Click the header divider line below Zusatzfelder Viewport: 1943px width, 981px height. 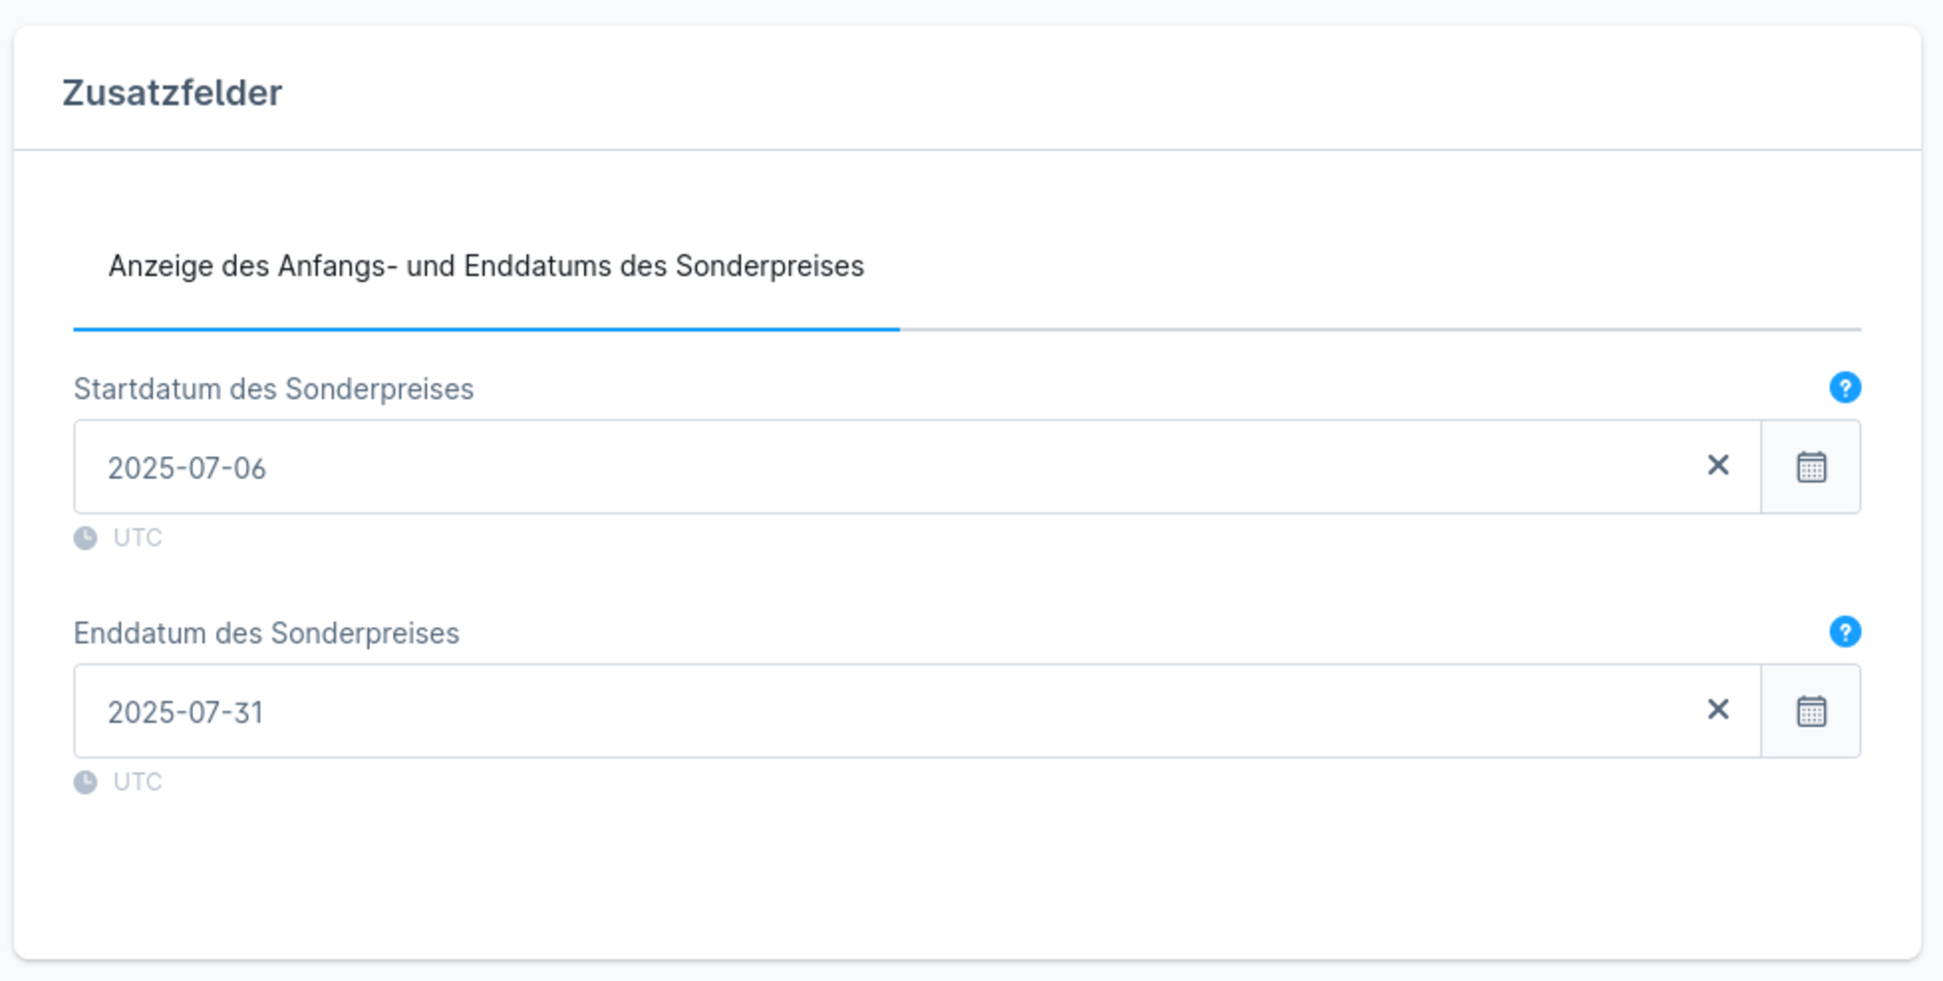pos(967,150)
